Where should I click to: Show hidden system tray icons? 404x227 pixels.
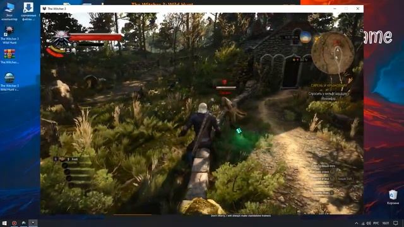tap(356, 223)
